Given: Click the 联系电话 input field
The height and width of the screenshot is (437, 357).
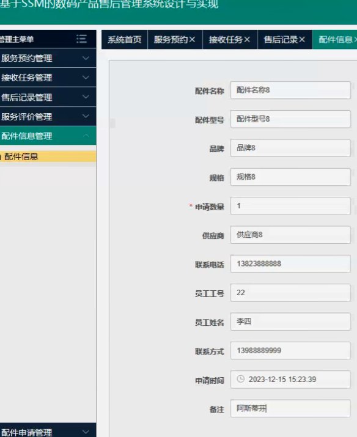Looking at the screenshot, I should tap(290, 263).
